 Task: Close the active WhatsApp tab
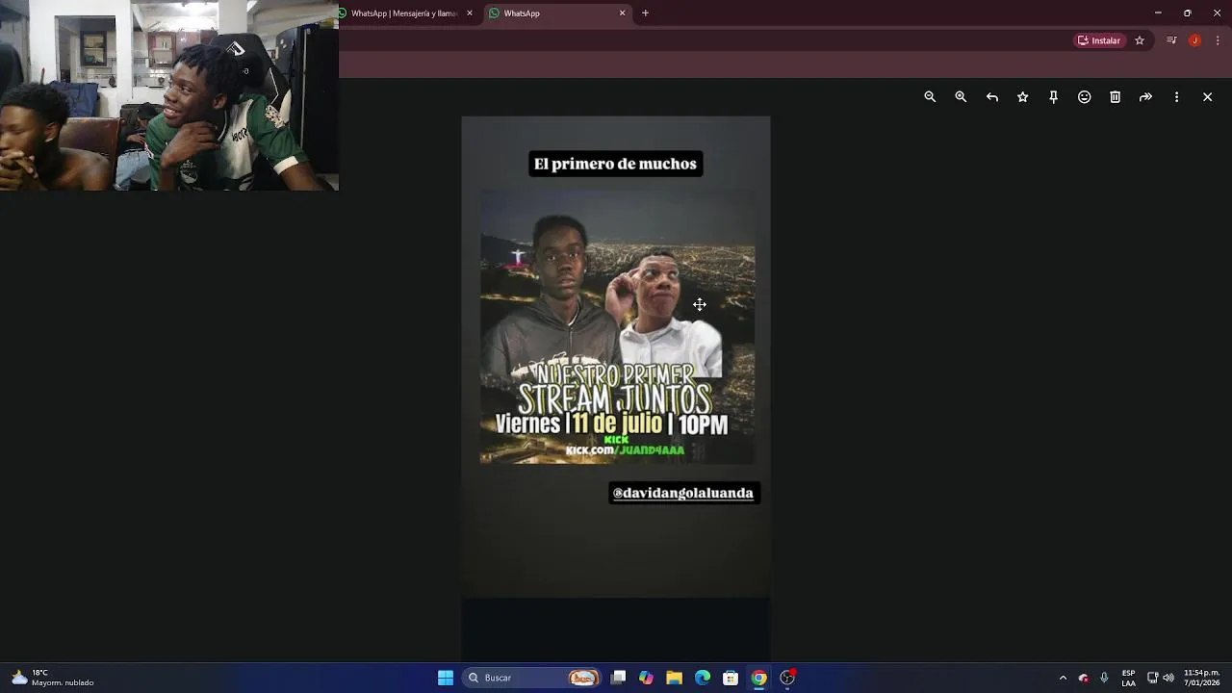coord(623,13)
